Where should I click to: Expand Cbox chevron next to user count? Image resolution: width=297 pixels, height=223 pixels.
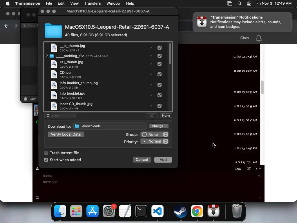[x=260, y=169]
